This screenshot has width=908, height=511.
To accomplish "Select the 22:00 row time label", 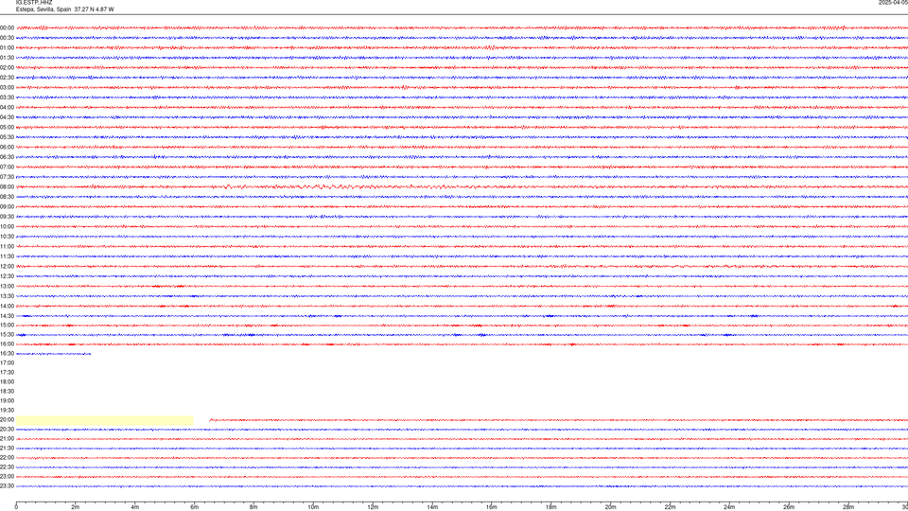I will (7, 458).
